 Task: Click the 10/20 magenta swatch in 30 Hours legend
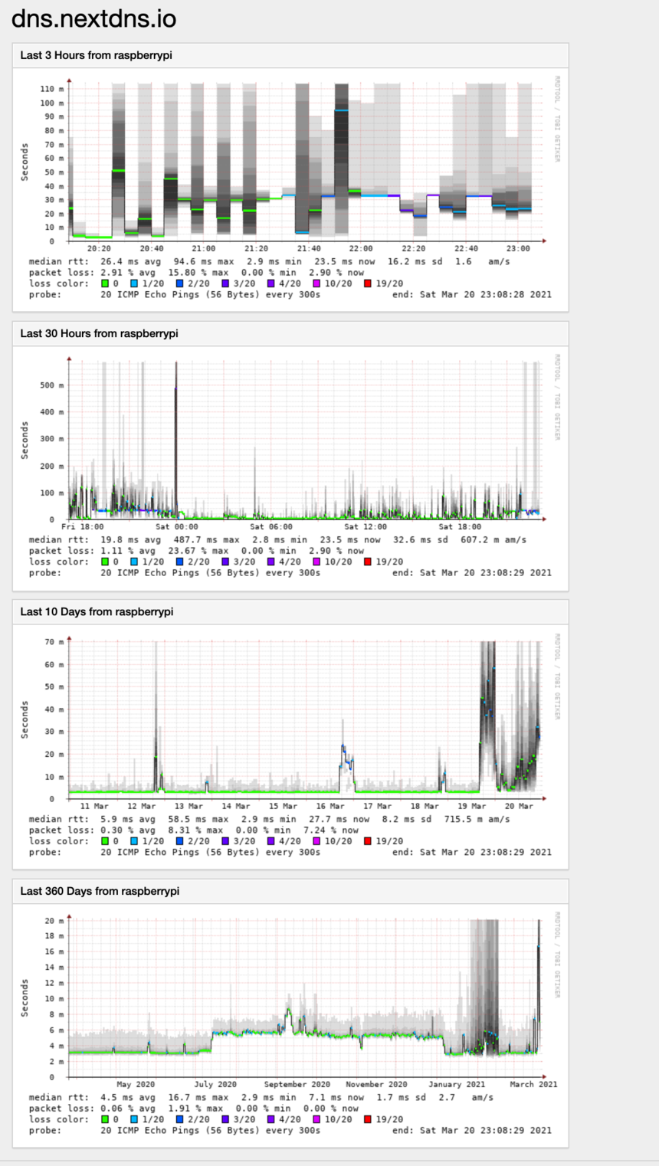(x=316, y=562)
